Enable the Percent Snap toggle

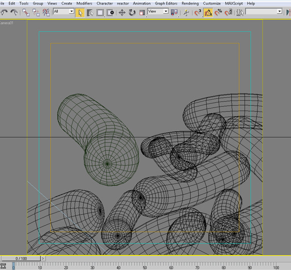(218, 12)
